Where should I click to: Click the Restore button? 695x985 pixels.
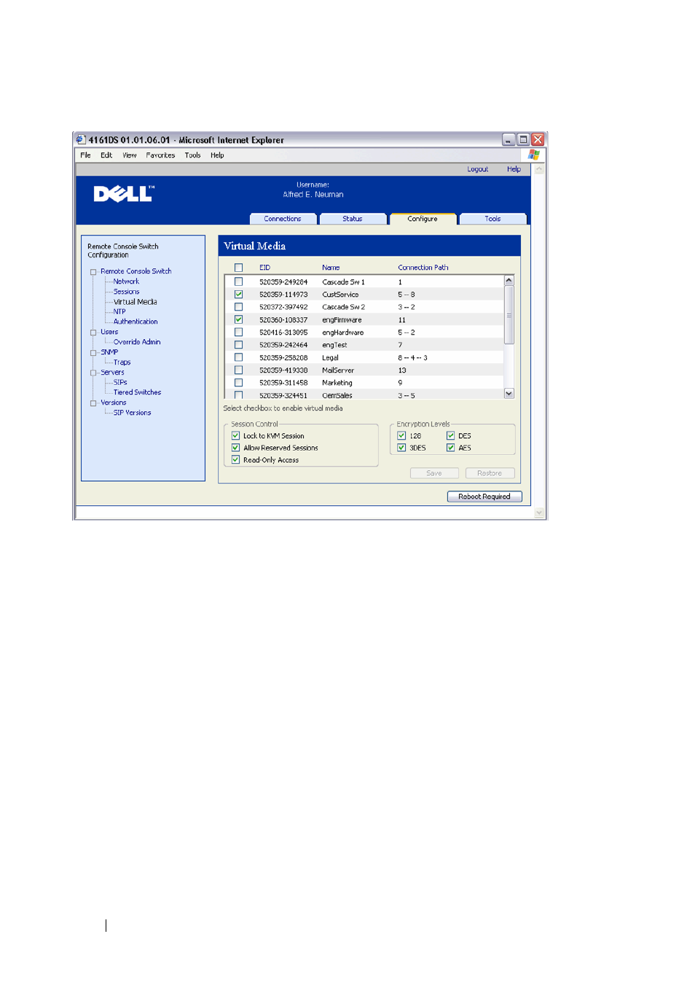[490, 473]
